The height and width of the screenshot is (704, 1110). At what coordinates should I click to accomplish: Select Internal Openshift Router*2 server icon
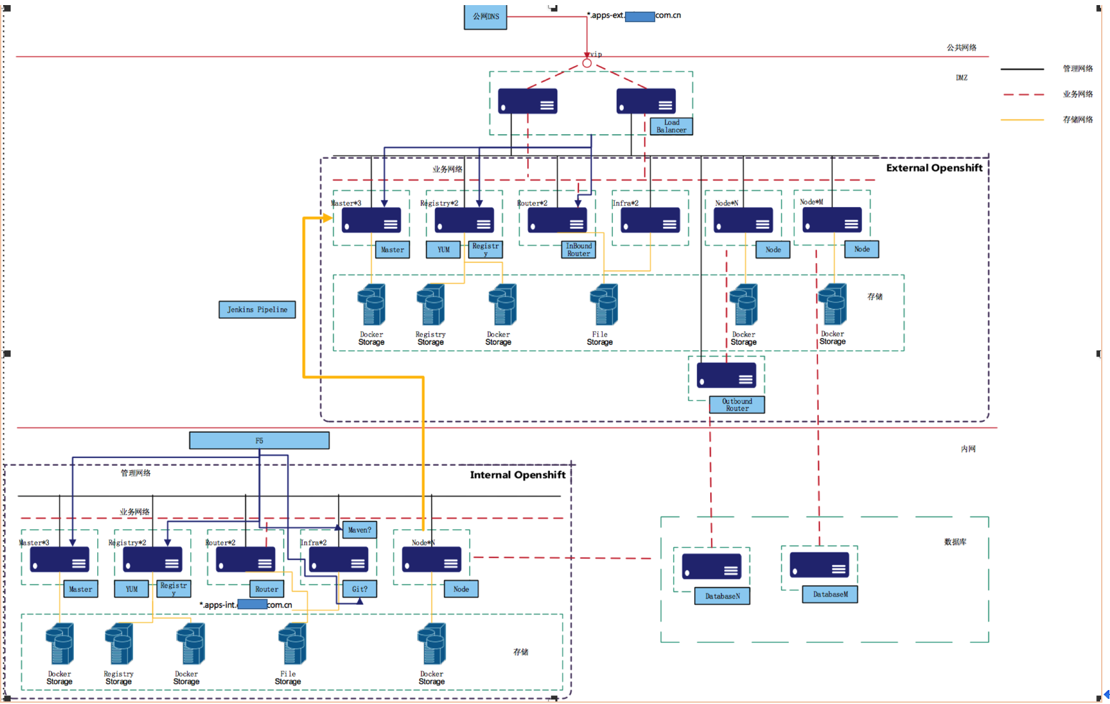coord(245,559)
